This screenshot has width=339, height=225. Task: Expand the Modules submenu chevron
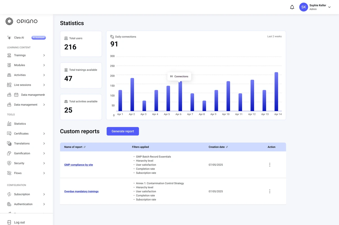[x=44, y=65]
